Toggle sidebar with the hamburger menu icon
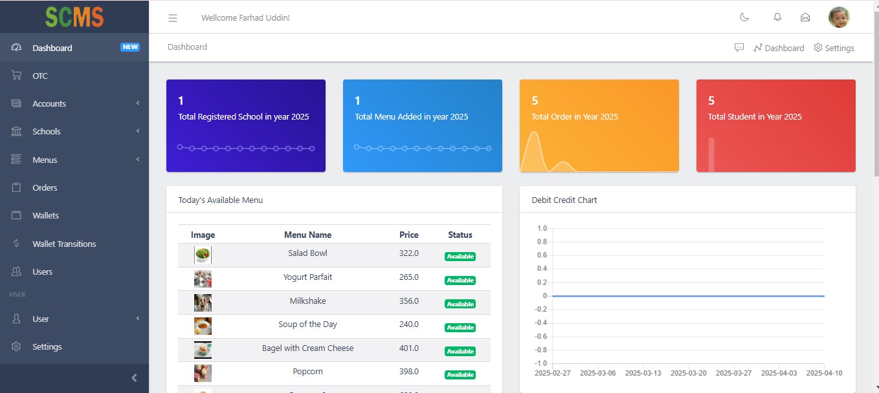 point(173,18)
